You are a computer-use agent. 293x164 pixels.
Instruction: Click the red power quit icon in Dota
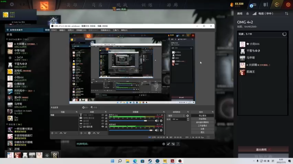(x=288, y=5)
